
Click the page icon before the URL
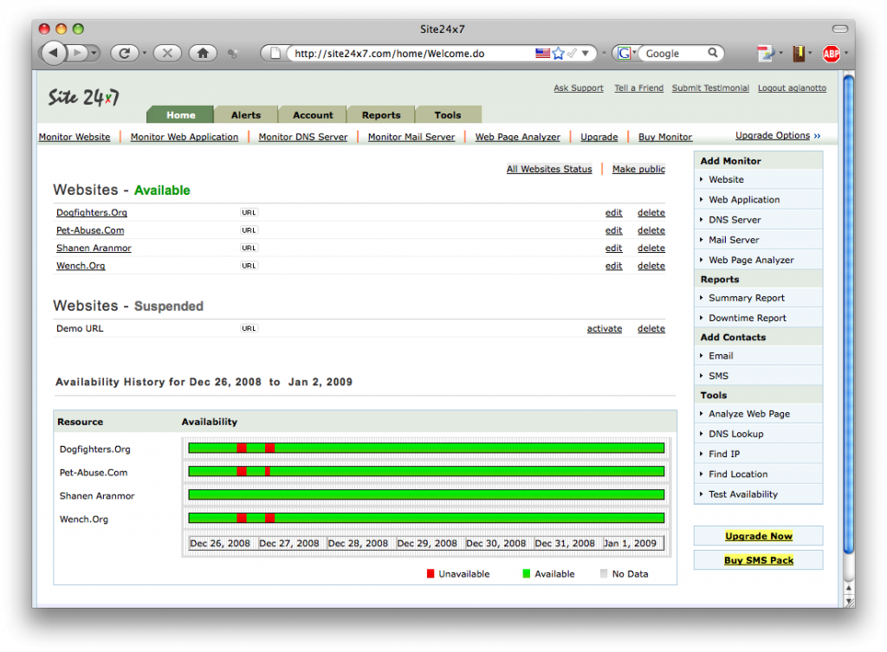pyautogui.click(x=275, y=53)
